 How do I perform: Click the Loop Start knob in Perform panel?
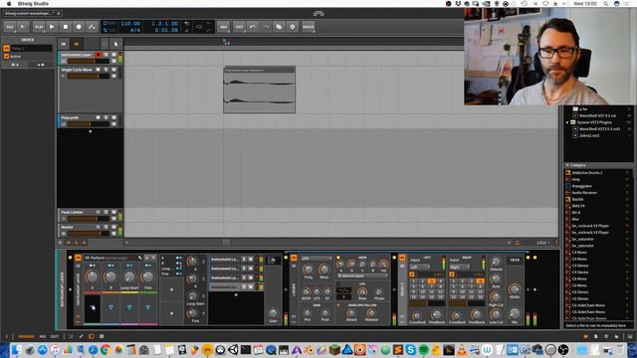click(x=129, y=277)
